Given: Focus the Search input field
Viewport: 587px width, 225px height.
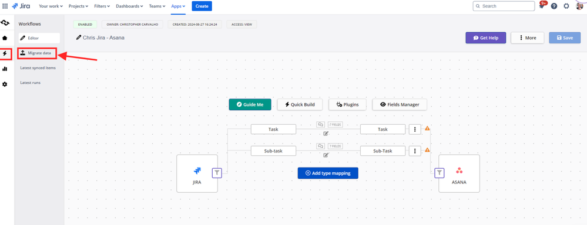Looking at the screenshot, I should click(504, 6).
